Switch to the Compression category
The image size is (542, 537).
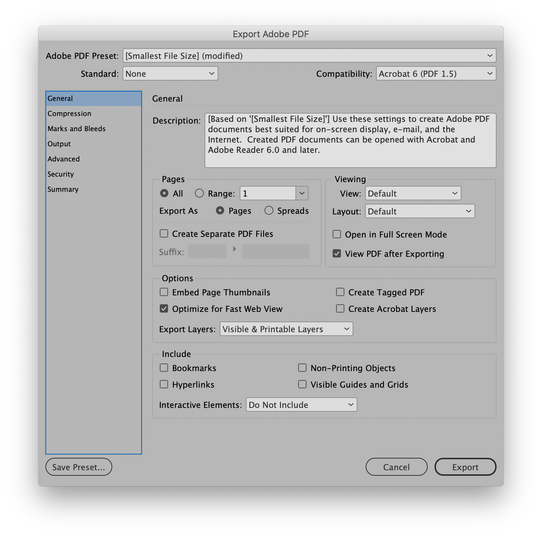click(x=94, y=114)
